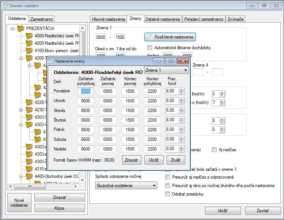The image size is (284, 220).
Task: Click Utorok Začiatok pevnej field
Action: [108, 101]
